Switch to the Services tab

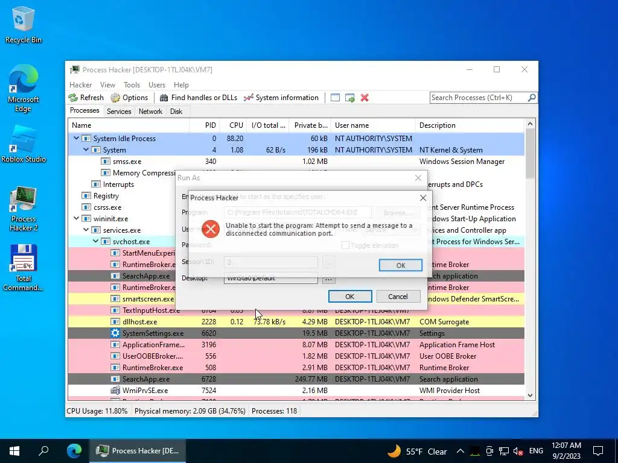pos(119,112)
